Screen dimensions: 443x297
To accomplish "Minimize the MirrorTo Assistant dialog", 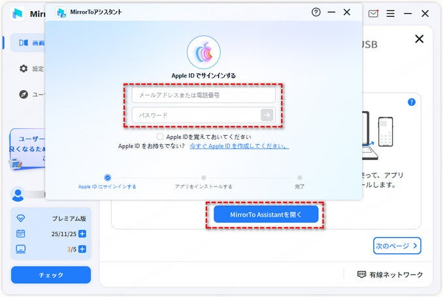I will [331, 12].
